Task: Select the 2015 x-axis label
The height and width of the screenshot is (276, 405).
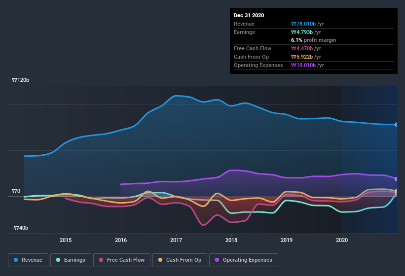Action: point(66,240)
